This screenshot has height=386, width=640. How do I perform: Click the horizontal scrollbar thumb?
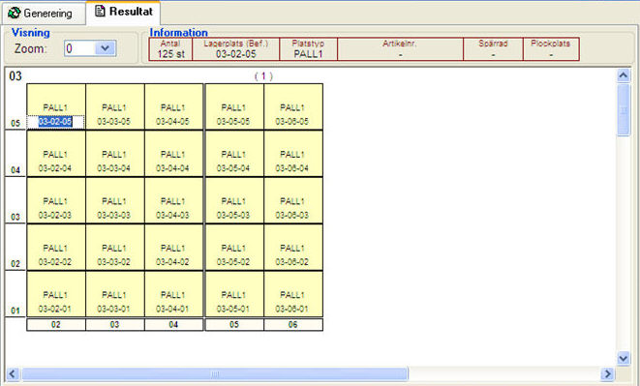point(215,373)
